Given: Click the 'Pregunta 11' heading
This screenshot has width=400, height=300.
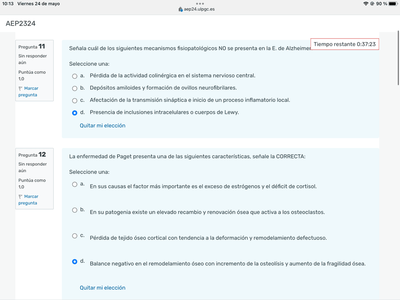Looking at the screenshot, I should point(32,47).
